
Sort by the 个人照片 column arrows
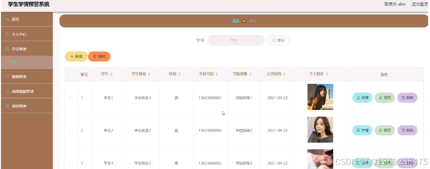(x=327, y=74)
